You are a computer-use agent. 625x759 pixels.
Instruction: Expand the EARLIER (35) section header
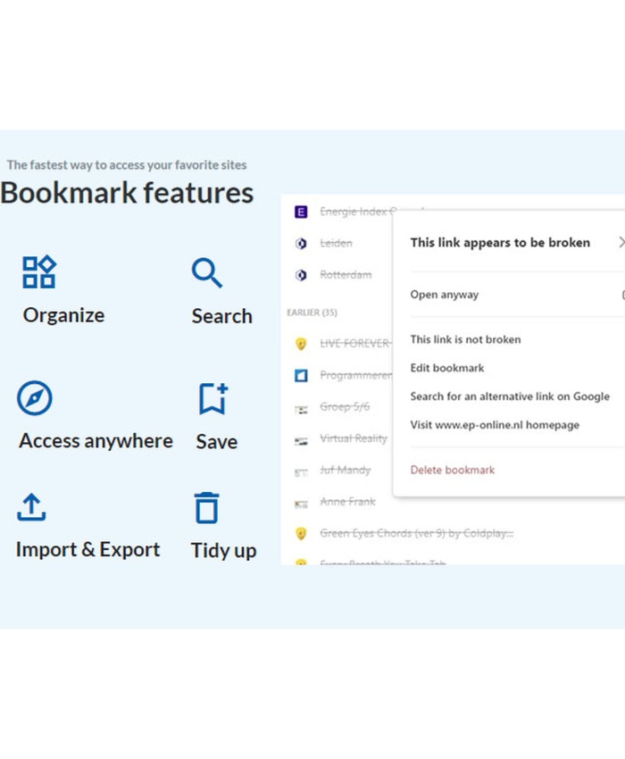(311, 313)
